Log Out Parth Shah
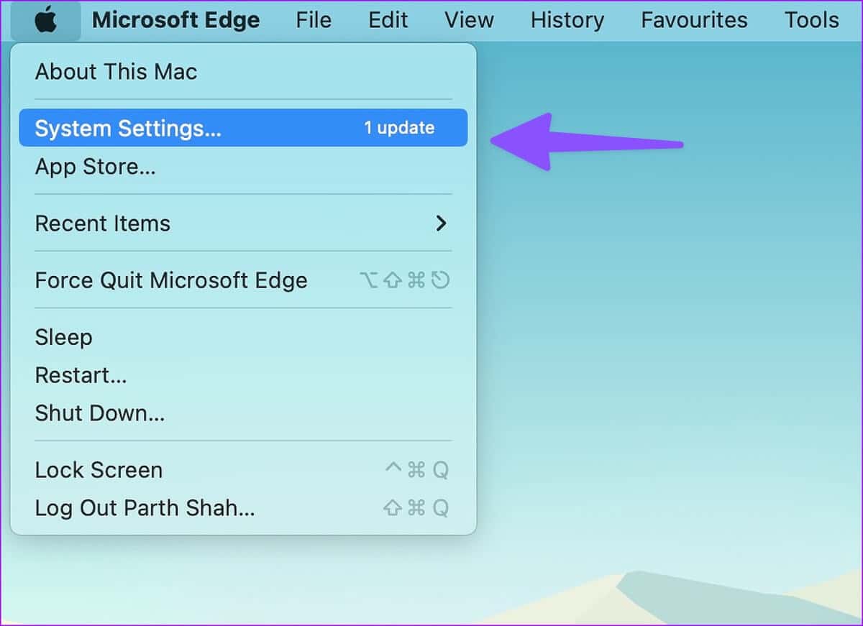Screen dimensions: 863x626 click(145, 508)
